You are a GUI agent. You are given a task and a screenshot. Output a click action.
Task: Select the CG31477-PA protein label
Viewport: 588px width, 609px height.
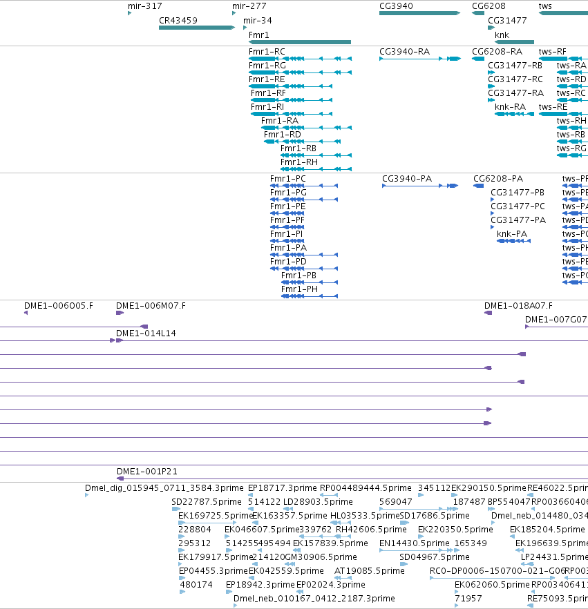click(x=518, y=220)
